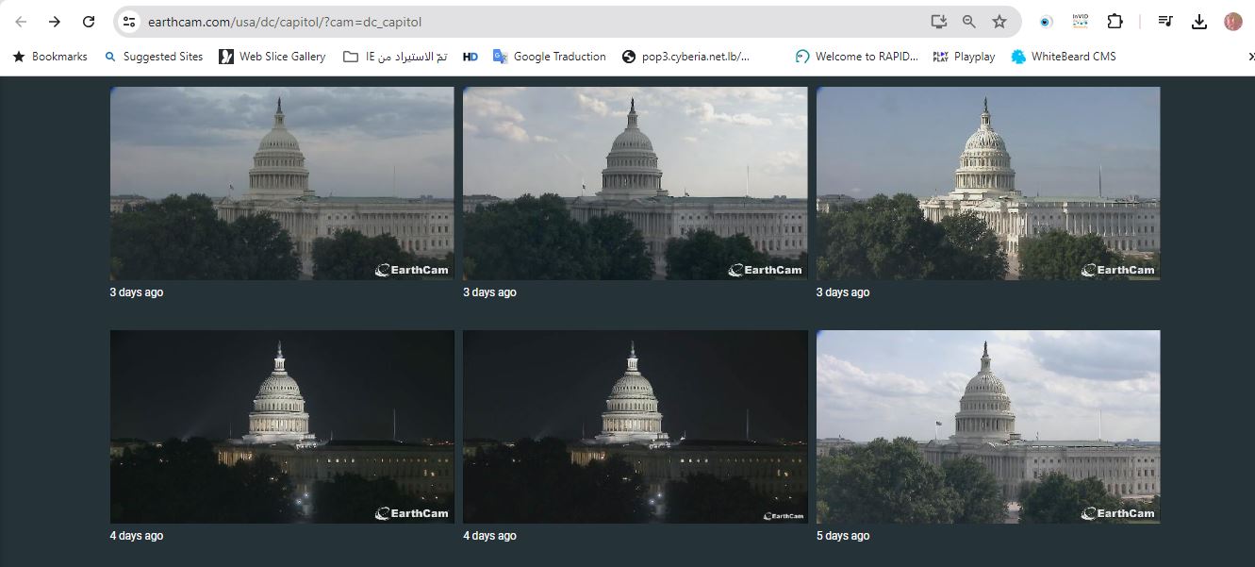The image size is (1255, 567).
Task: Open the WhiteBeard CMS bookmark
Action: 1063,57
